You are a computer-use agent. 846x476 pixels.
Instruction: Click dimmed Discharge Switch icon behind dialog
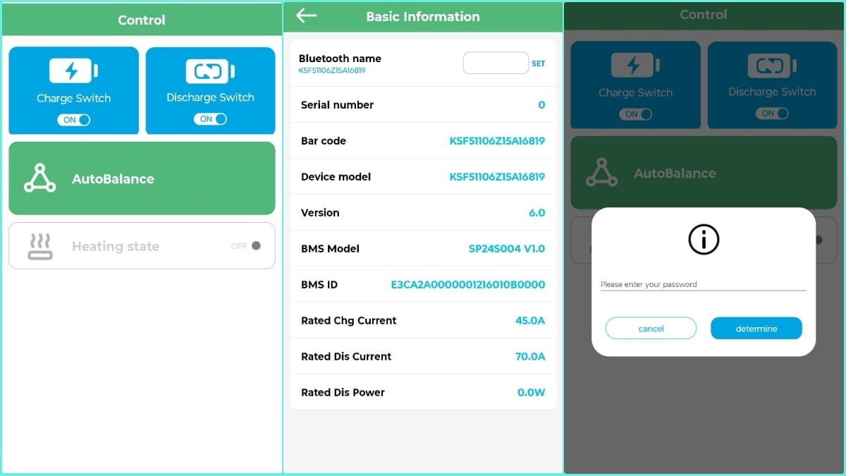tap(773, 66)
